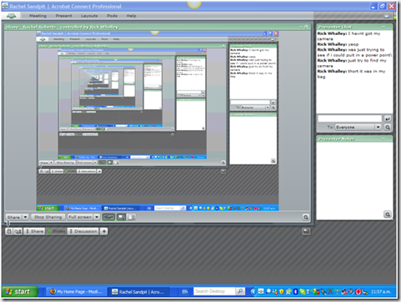Expand the Full screen dropdown arrow
The width and height of the screenshot is (401, 302).
pyautogui.click(x=97, y=217)
